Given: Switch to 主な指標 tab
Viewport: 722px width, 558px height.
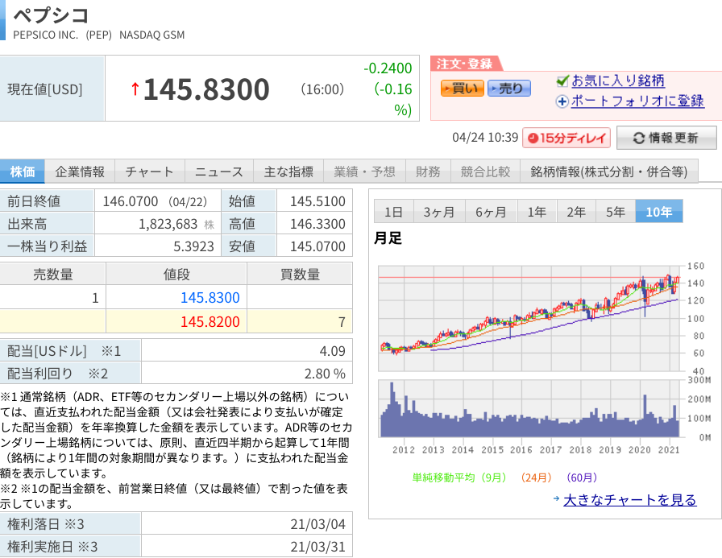Looking at the screenshot, I should (288, 172).
